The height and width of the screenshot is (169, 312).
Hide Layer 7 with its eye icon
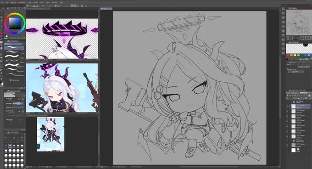(x=287, y=131)
